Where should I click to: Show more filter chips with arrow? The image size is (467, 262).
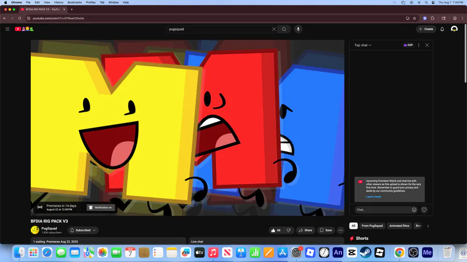(x=428, y=226)
